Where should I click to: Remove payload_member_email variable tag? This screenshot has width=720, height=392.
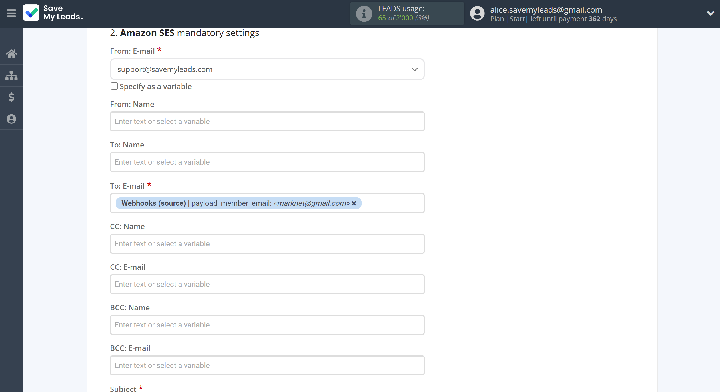[354, 203]
